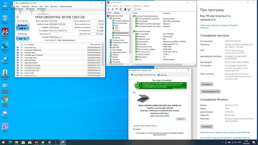The height and width of the screenshot is (145, 258).
Task: Click the 43 °C temperature box
Action: pyautogui.click(x=23, y=39)
